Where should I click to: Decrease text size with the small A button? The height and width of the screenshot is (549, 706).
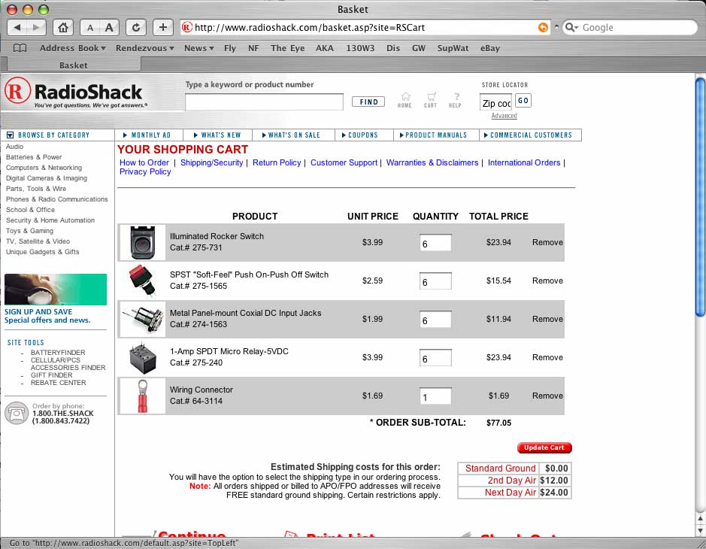pos(90,28)
